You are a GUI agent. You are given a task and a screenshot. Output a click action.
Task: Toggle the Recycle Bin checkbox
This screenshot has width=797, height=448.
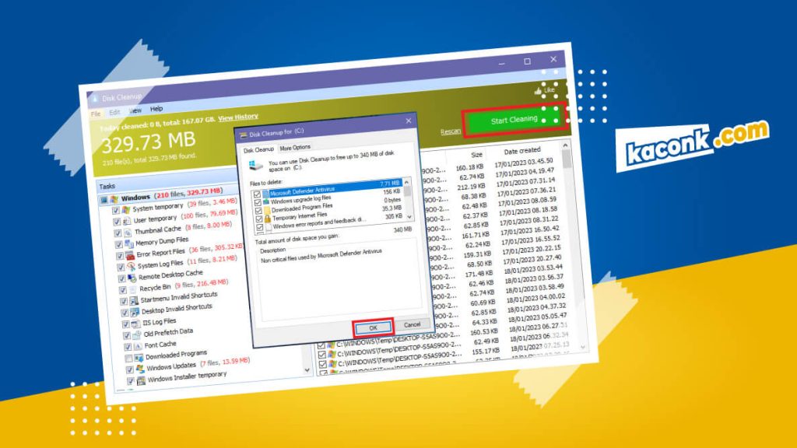123,291
